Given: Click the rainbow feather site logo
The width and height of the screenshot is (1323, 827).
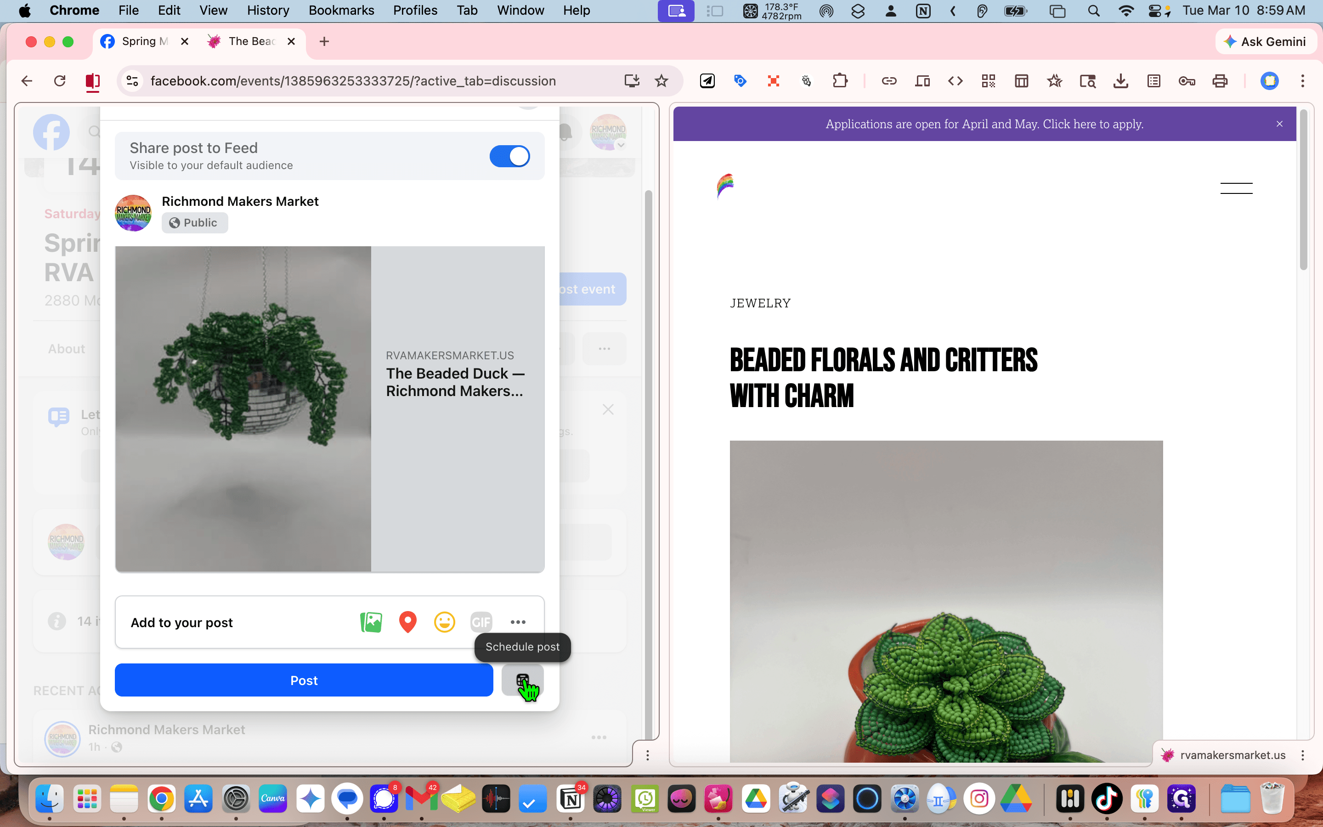Looking at the screenshot, I should 725,187.
